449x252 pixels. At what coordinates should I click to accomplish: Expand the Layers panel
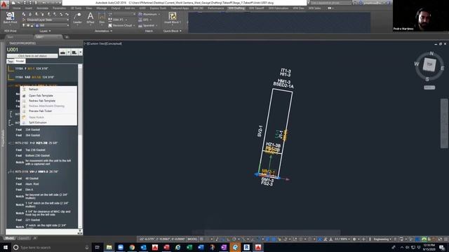(45, 31)
